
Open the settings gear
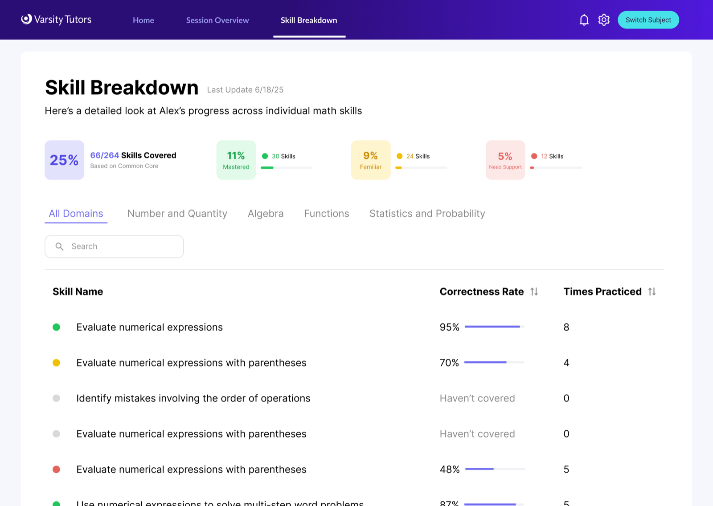tap(604, 20)
